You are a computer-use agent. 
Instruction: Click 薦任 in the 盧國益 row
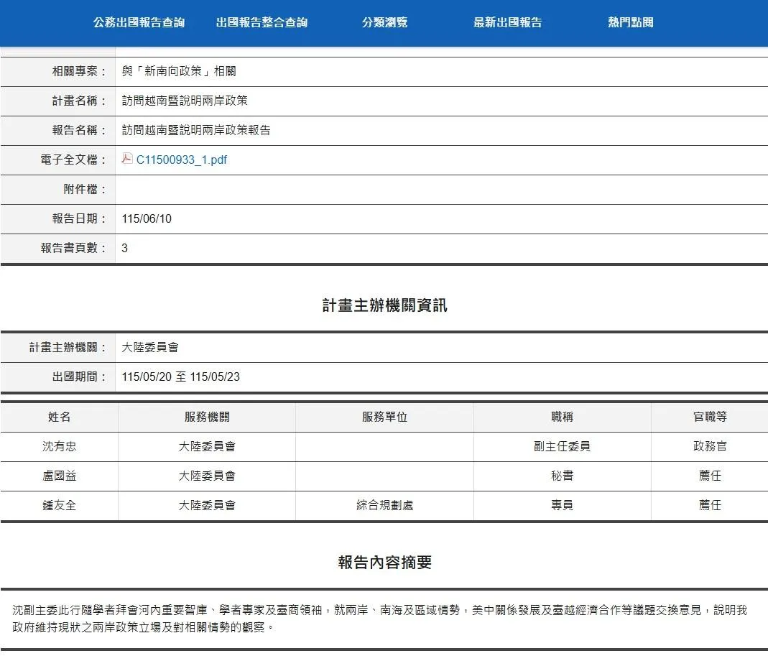[710, 476]
